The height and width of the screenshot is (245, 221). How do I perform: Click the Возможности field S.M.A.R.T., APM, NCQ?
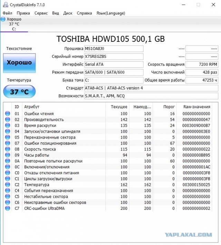(x=151, y=96)
